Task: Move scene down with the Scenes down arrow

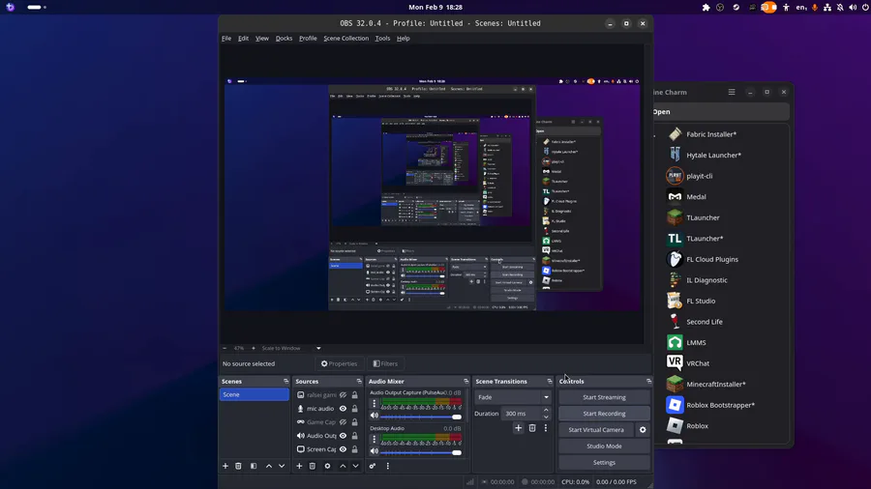Action: click(x=282, y=466)
